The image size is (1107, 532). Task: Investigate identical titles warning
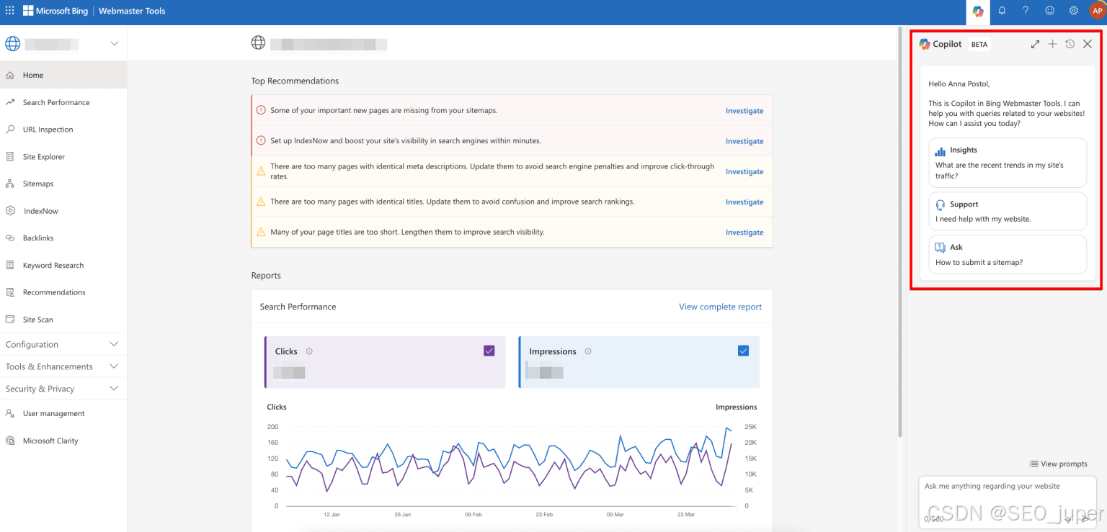pyautogui.click(x=744, y=202)
